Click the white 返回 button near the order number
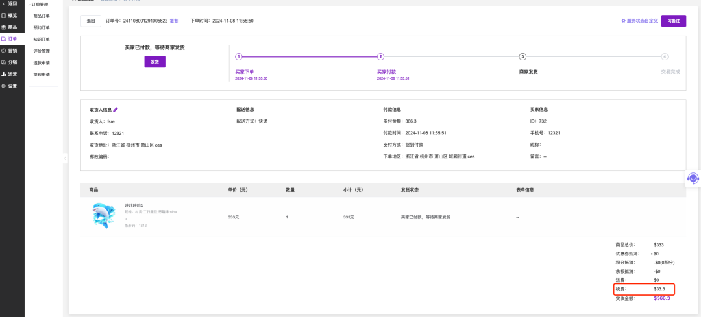 point(90,21)
